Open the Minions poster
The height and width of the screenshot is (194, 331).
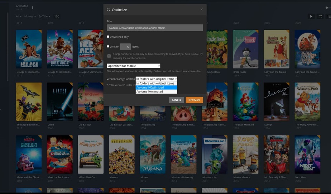pyautogui.click(x=121, y=155)
